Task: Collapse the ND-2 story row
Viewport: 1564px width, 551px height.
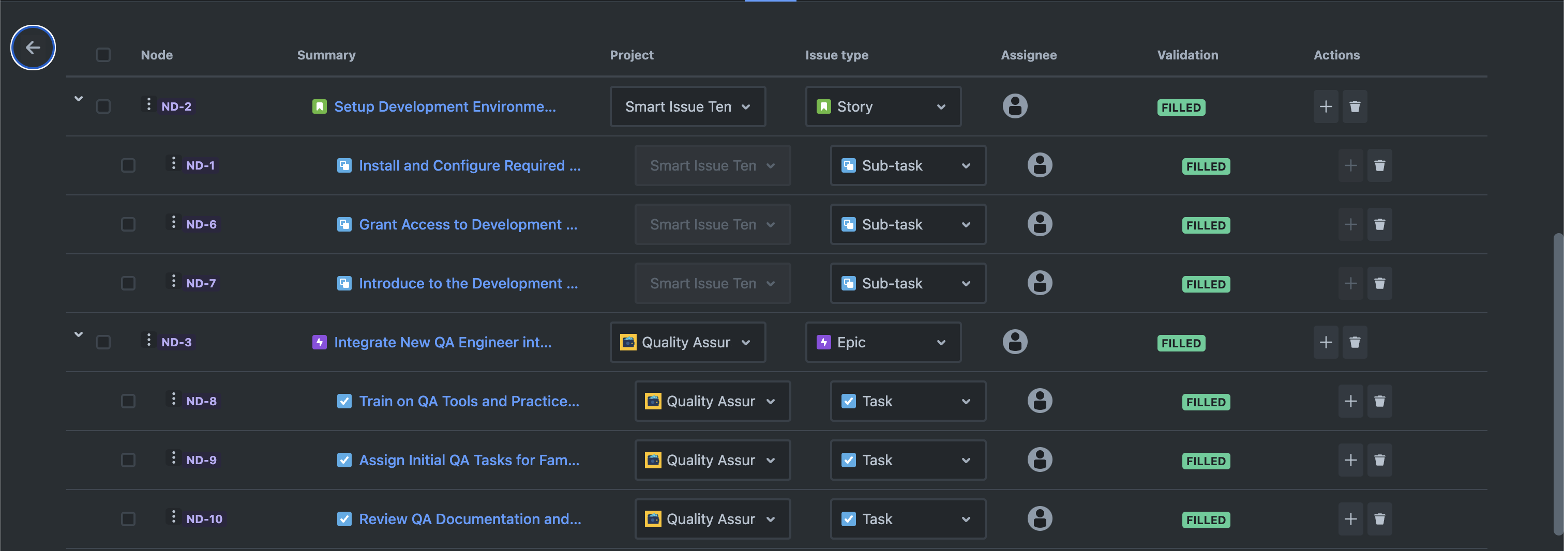Action: pos(78,98)
